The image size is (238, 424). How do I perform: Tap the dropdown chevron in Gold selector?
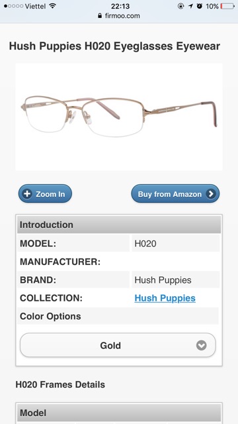pyautogui.click(x=201, y=345)
